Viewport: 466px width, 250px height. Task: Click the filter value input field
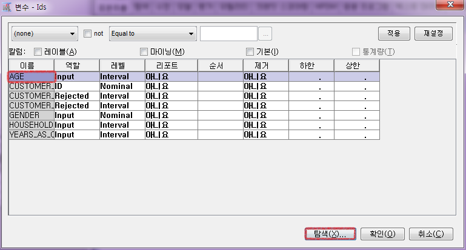[228, 33]
